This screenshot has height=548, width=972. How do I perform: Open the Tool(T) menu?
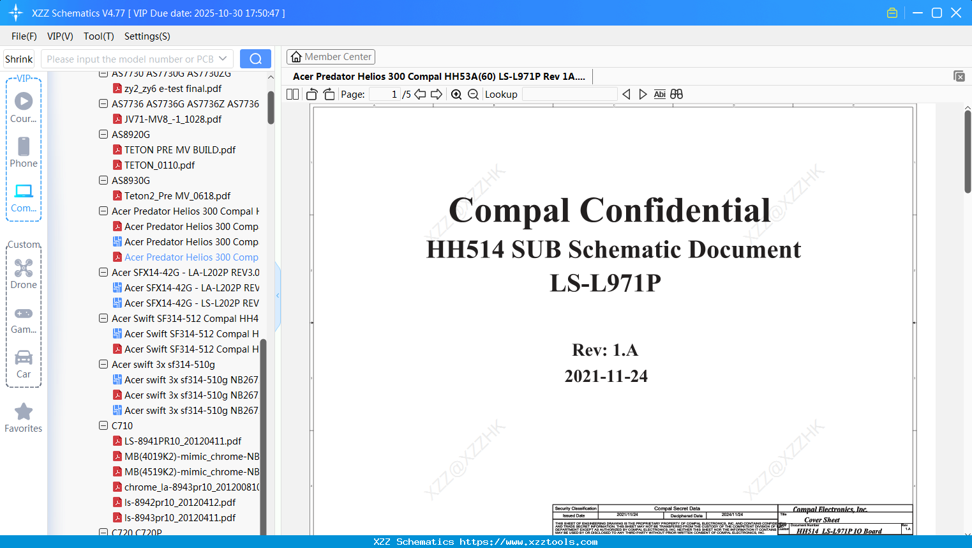click(x=99, y=36)
